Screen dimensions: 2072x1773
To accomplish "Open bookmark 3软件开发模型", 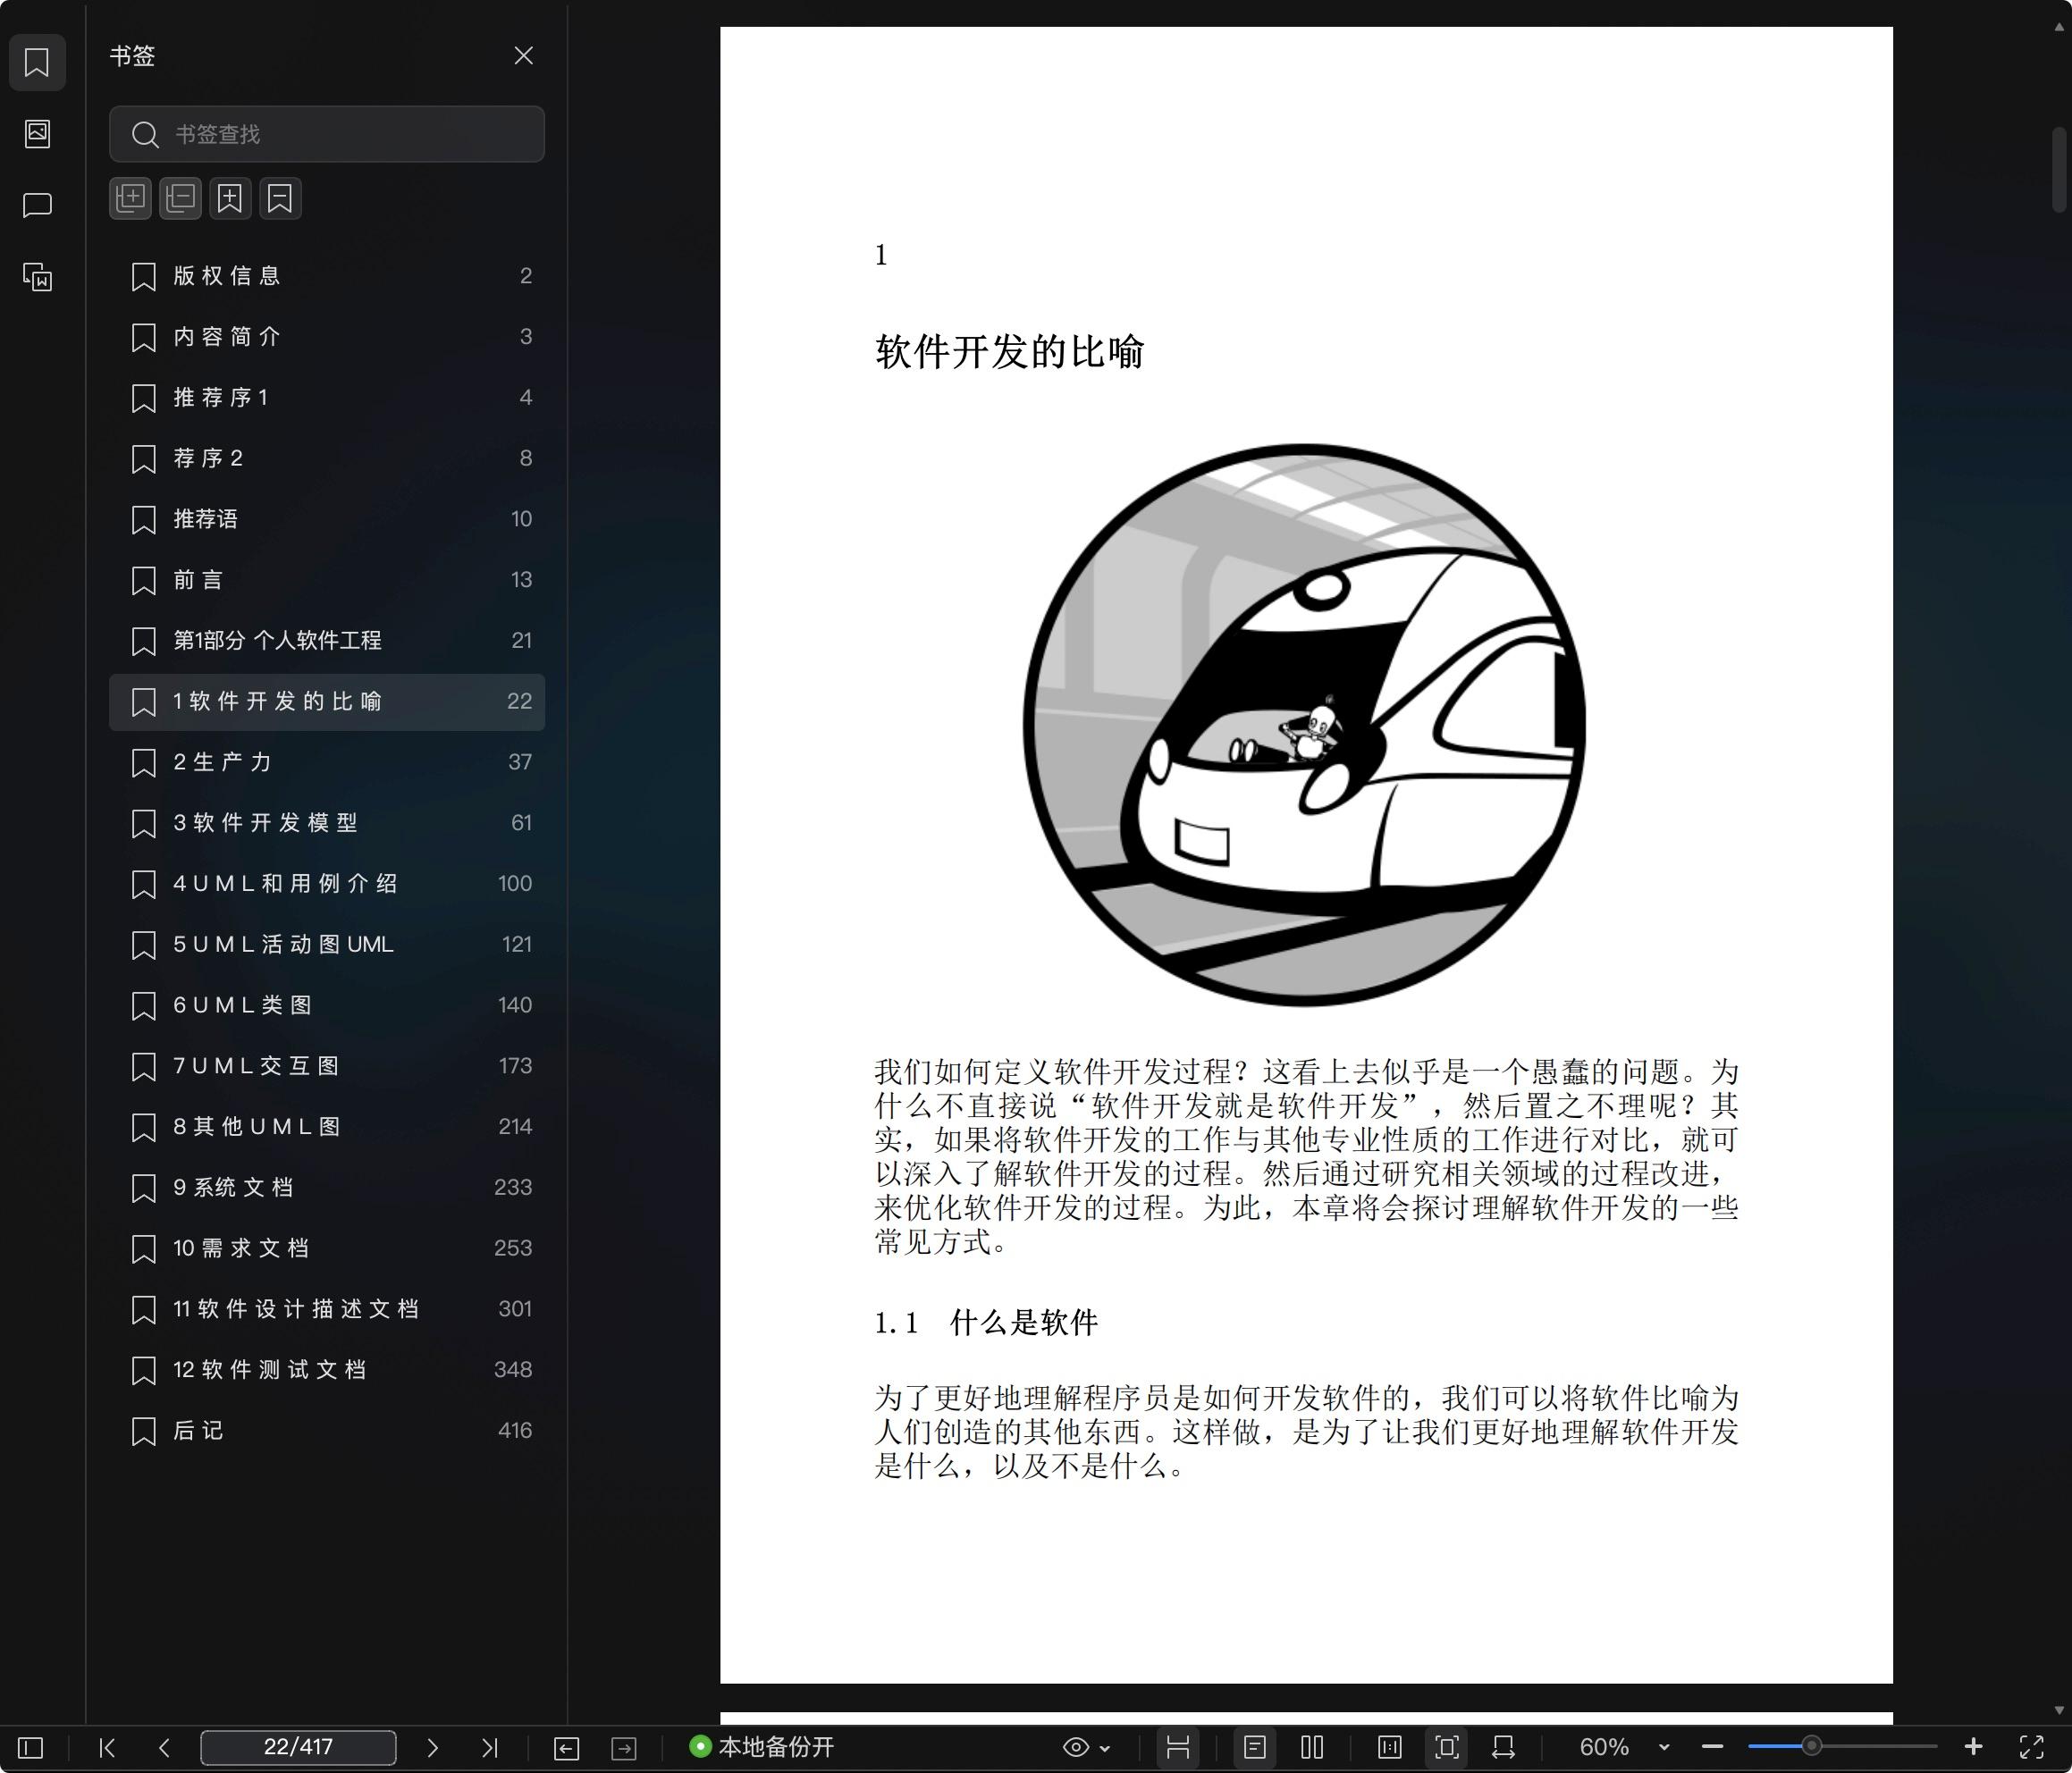I will click(x=327, y=823).
